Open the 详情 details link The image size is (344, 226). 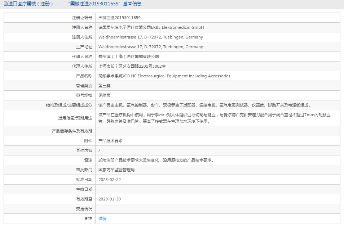click(102, 218)
